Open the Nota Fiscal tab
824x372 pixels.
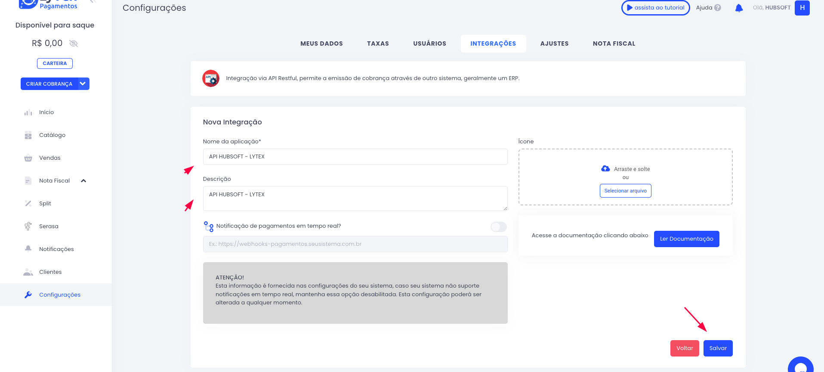614,43
